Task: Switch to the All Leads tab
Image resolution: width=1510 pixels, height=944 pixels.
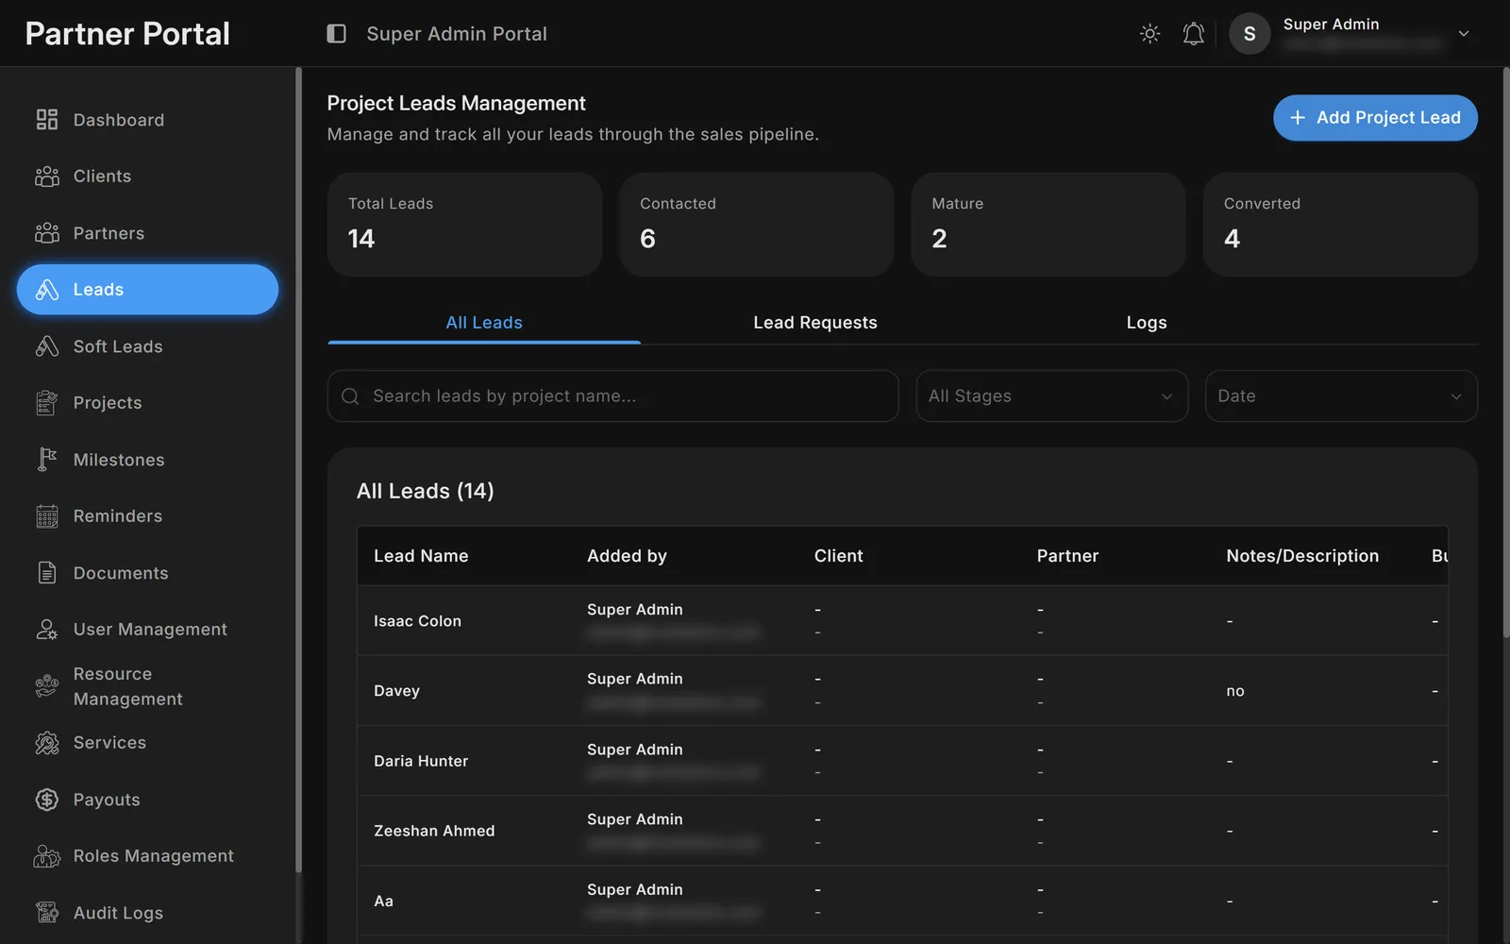Action: point(484,323)
